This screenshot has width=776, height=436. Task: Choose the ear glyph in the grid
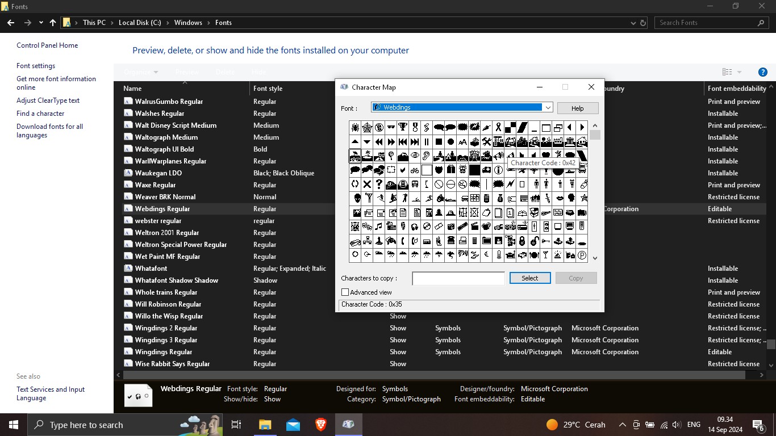point(427,156)
